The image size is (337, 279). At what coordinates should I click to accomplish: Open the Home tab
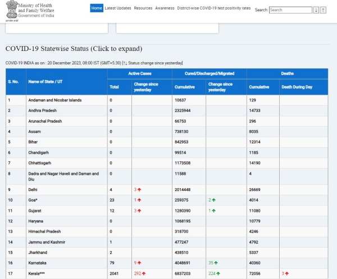click(x=97, y=8)
